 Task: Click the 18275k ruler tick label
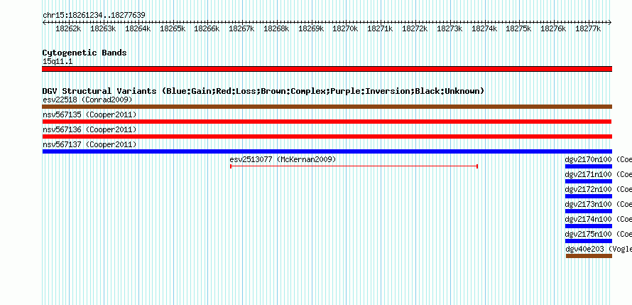[x=518, y=29]
